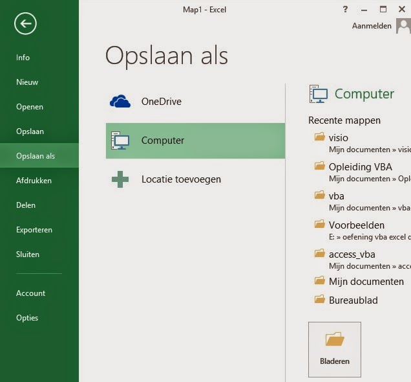The image size is (411, 382).
Task: Select Opslaan in the sidebar
Action: click(30, 131)
